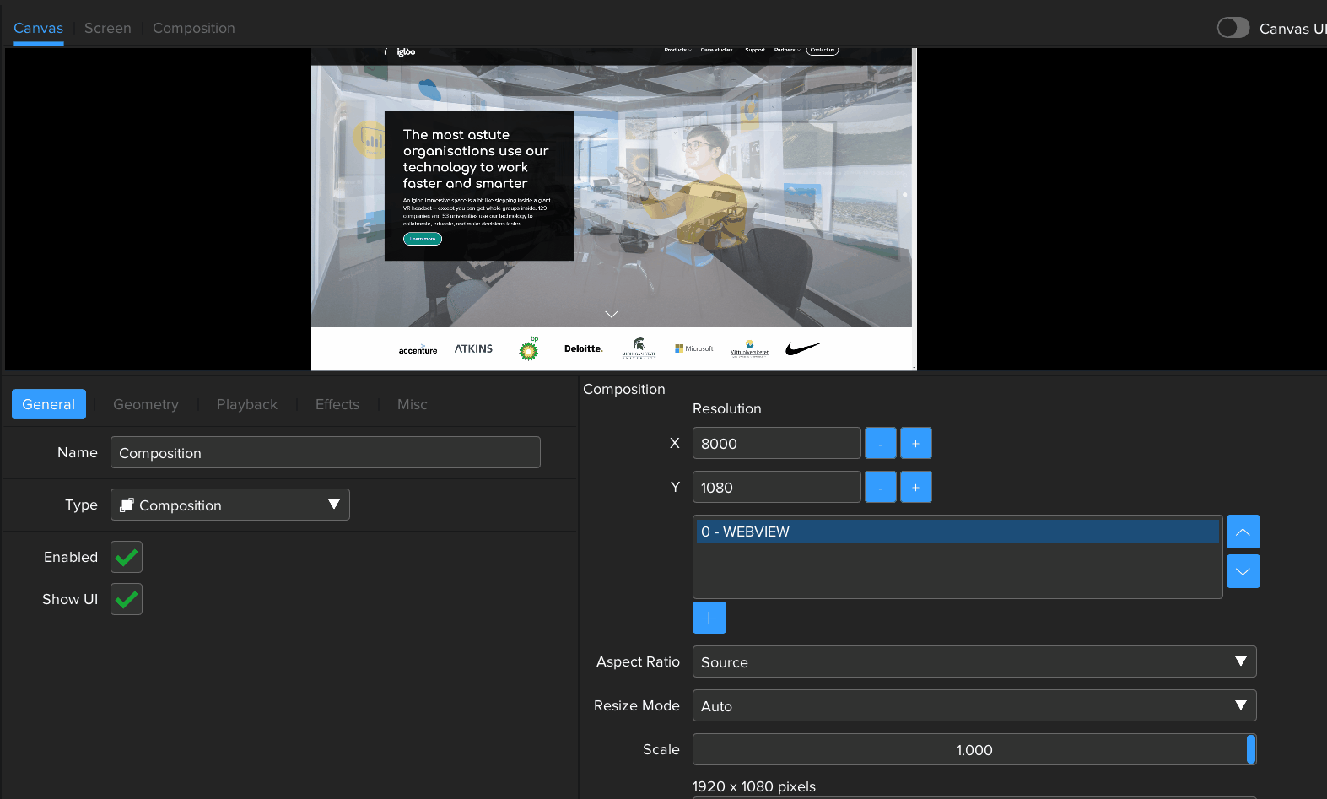Increase the X resolution with plus button

pos(915,443)
